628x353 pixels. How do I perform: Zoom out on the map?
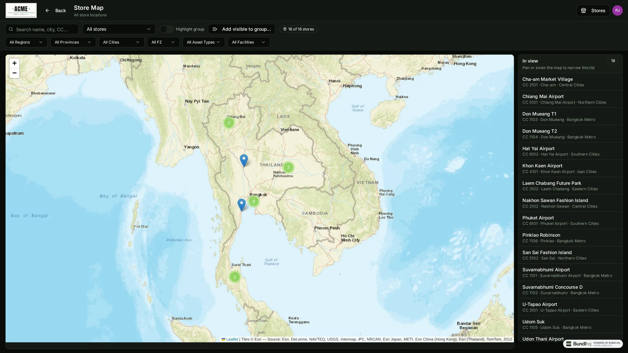pos(14,73)
